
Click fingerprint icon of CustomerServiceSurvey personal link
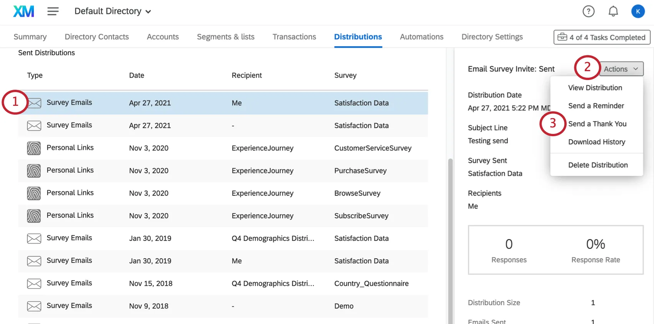(34, 148)
